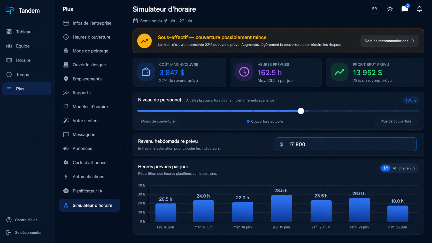This screenshot has width=432, height=243.
Task: Click the Couverture actuelle legend label
Action: coord(267,121)
